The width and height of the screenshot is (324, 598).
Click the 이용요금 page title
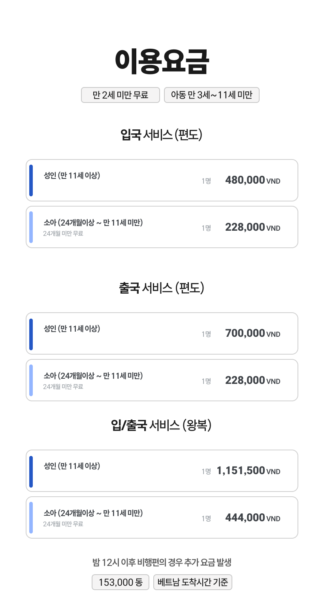(162, 62)
